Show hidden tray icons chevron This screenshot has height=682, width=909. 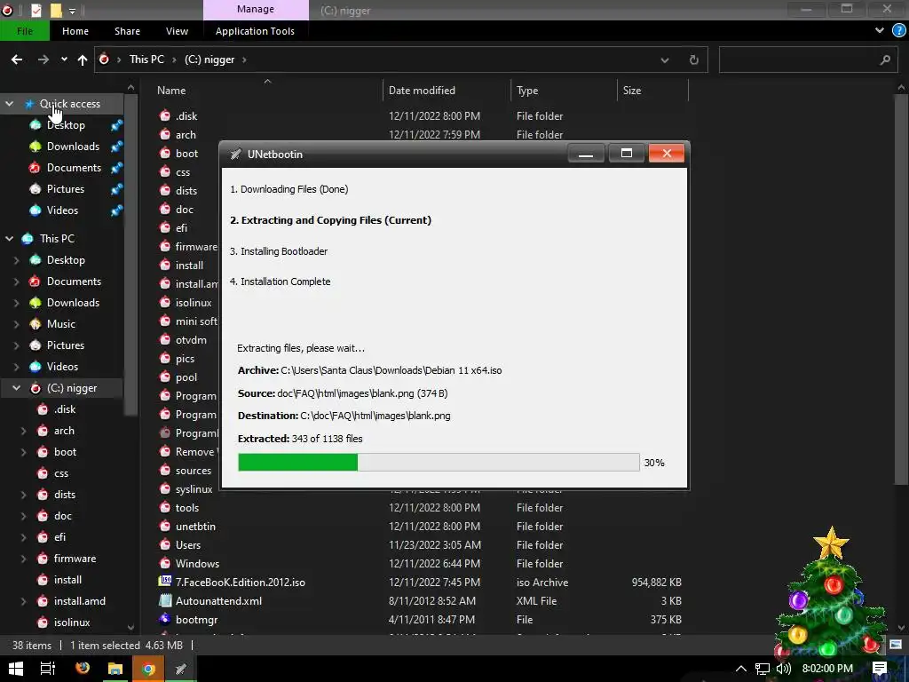(x=741, y=669)
